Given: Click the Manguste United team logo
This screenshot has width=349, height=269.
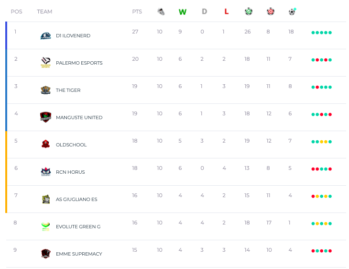Looking at the screenshot, I should coord(45,117).
